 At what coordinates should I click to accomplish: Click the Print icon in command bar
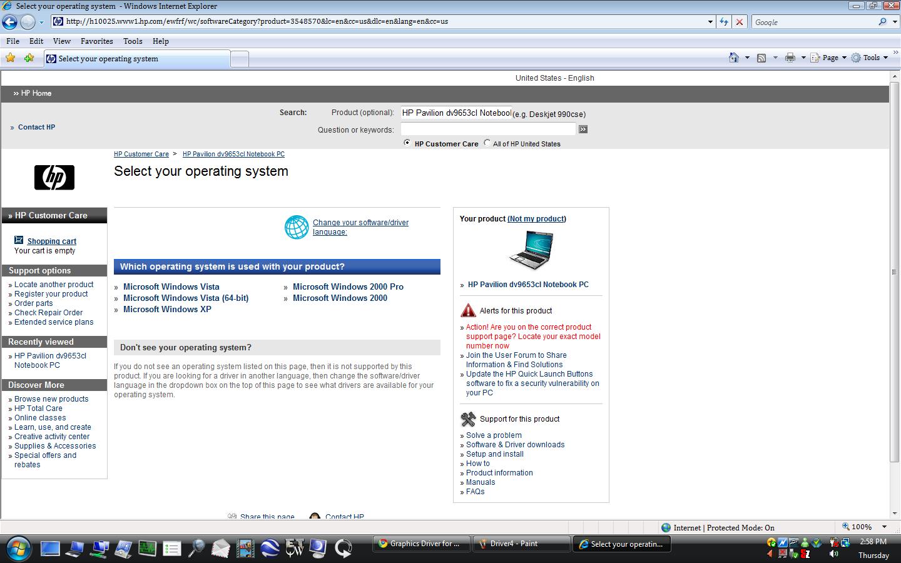790,58
